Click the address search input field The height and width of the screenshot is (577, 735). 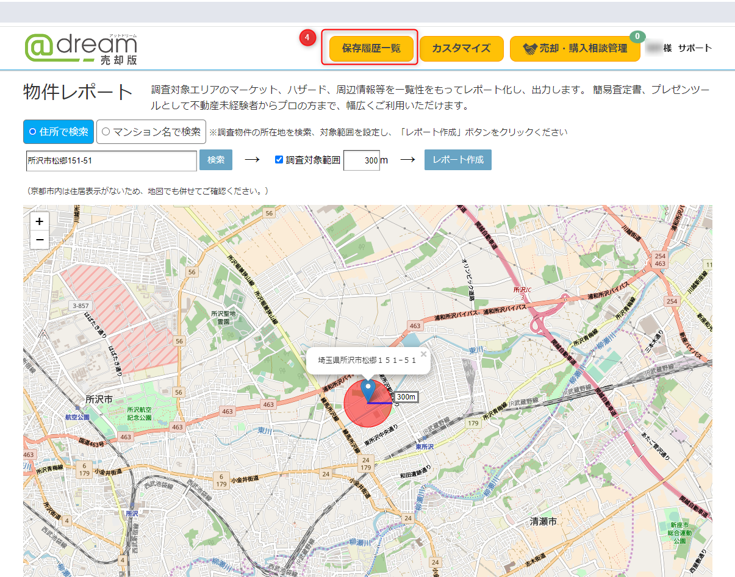111,161
